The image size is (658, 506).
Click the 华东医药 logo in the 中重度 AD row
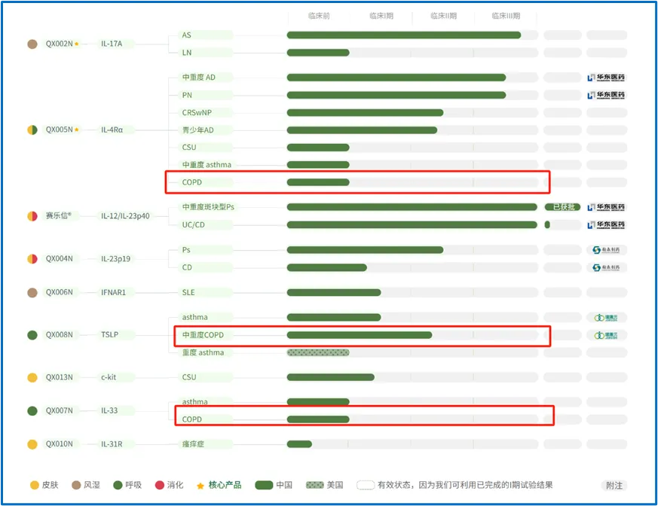coord(606,78)
